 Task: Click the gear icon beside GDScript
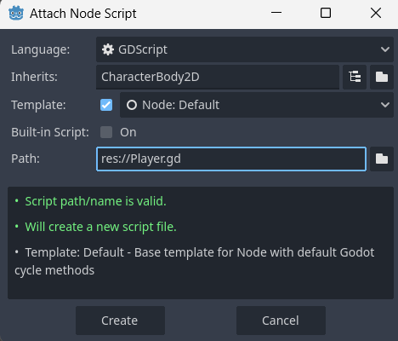(108, 49)
